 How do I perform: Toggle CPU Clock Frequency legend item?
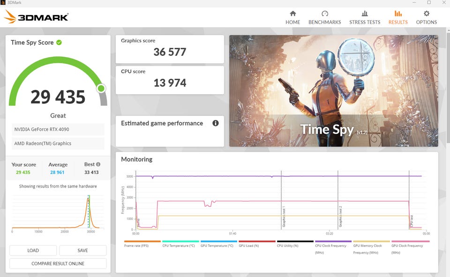333,247
